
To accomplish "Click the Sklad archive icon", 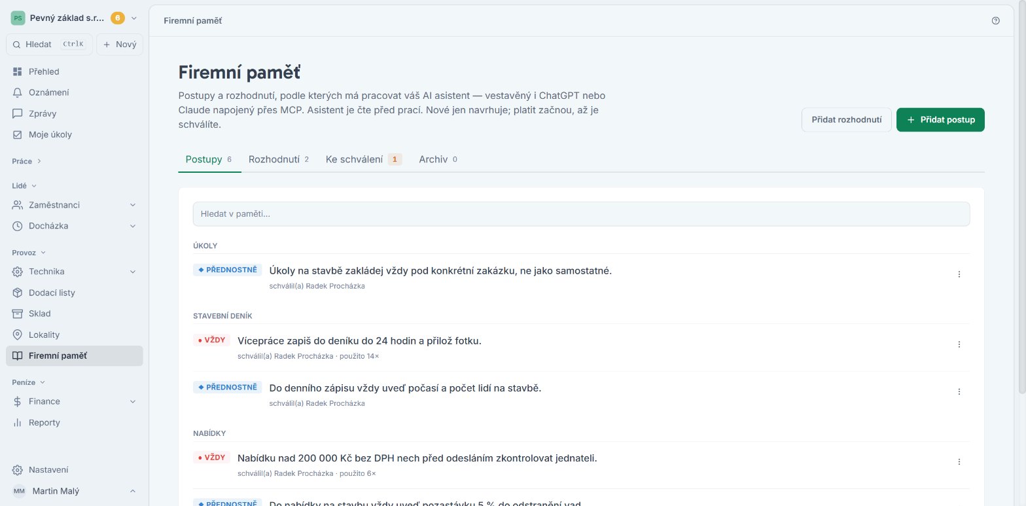I will (x=18, y=314).
